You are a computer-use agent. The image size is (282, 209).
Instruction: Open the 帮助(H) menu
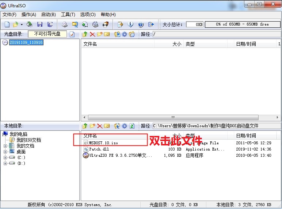pyautogui.click(x=108, y=15)
